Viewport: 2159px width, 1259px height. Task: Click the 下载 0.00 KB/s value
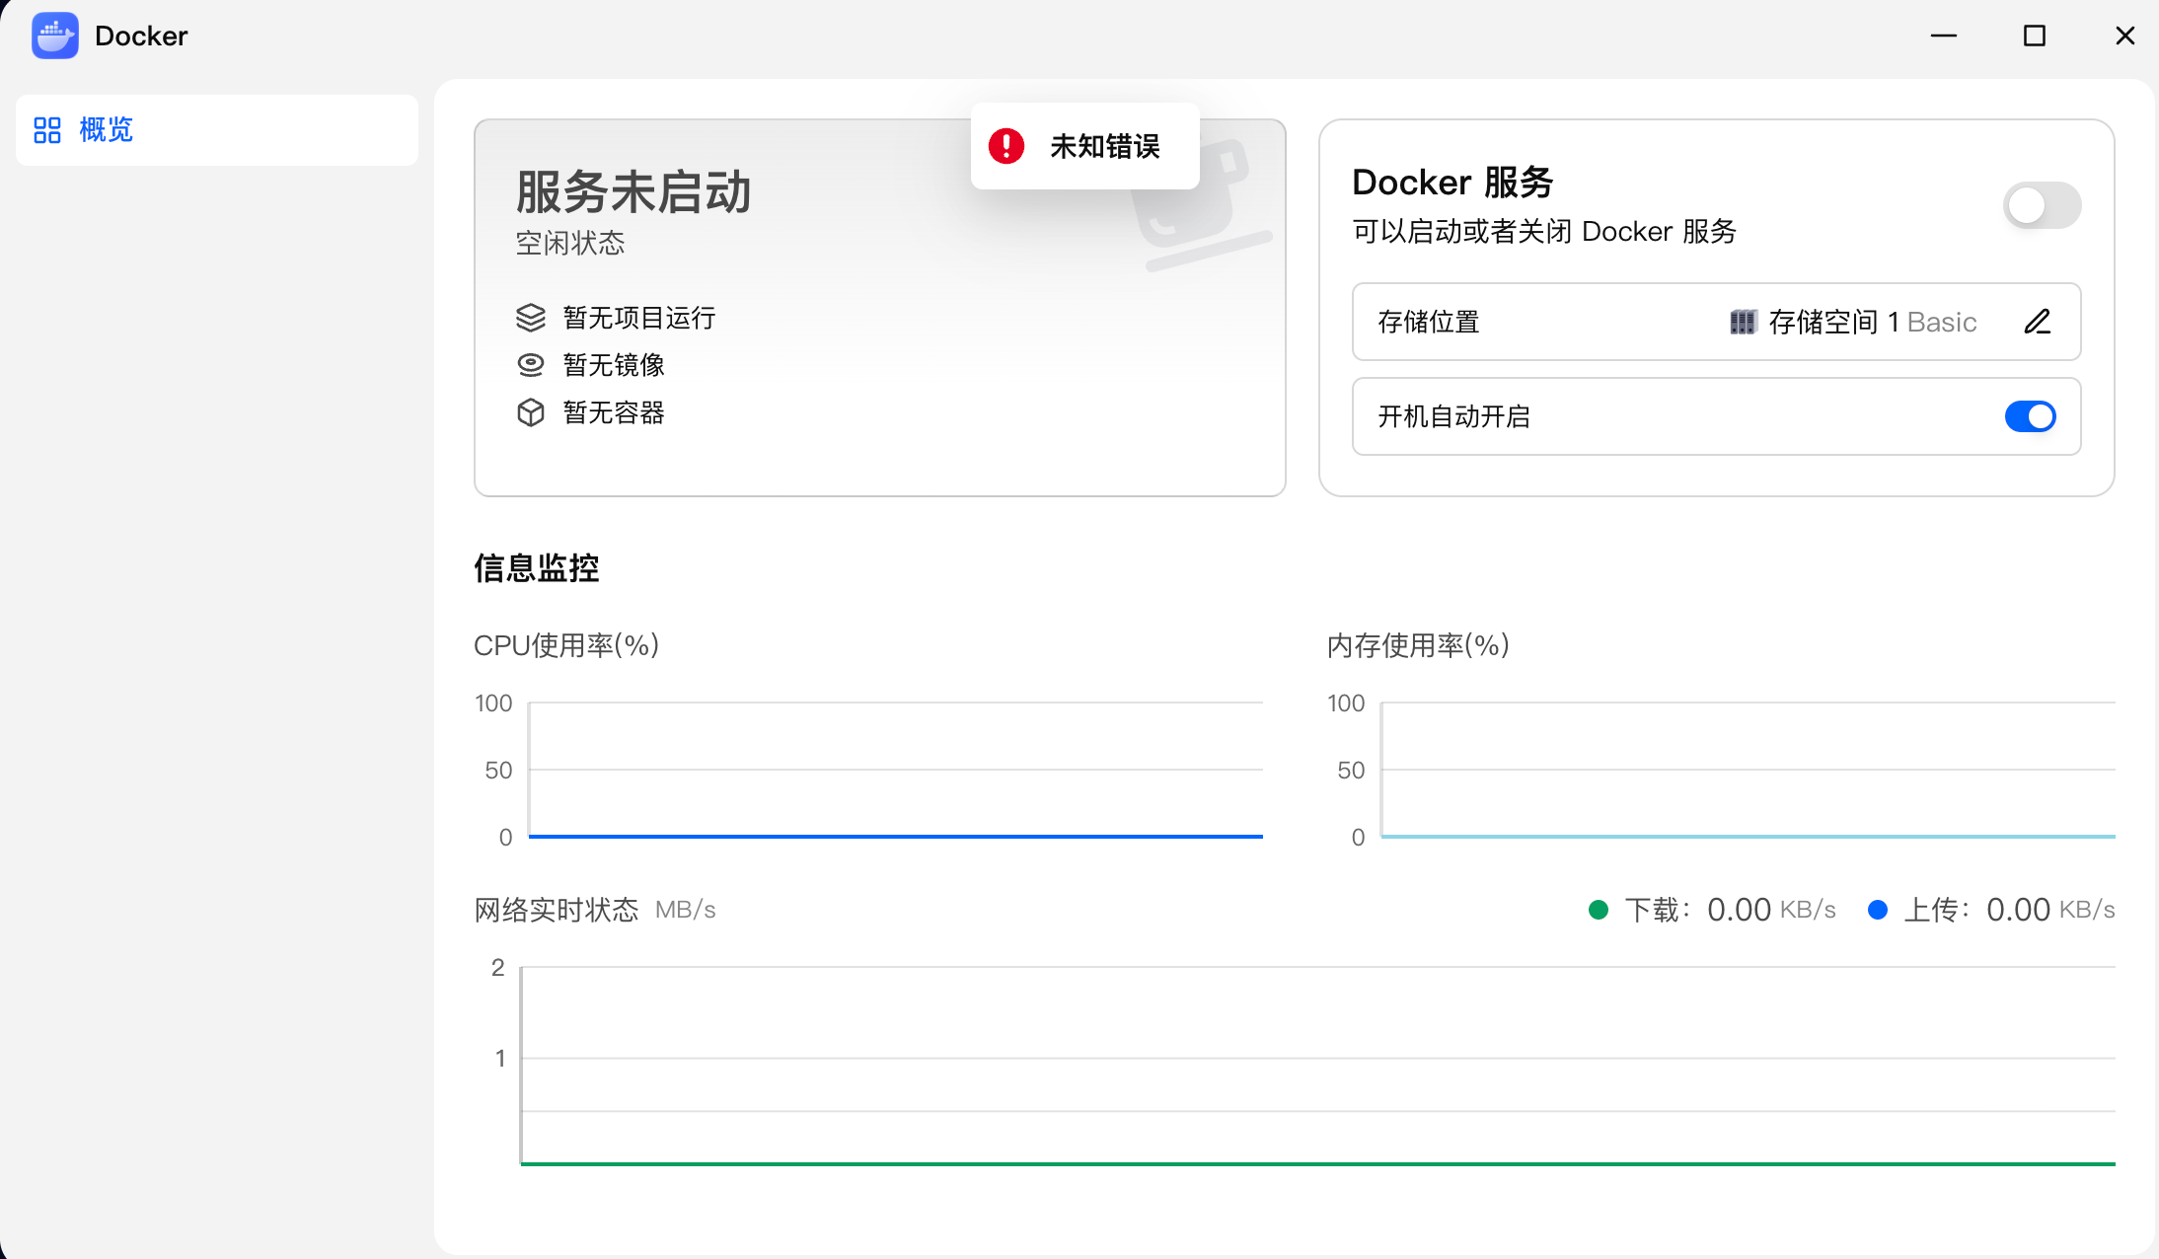point(1771,910)
